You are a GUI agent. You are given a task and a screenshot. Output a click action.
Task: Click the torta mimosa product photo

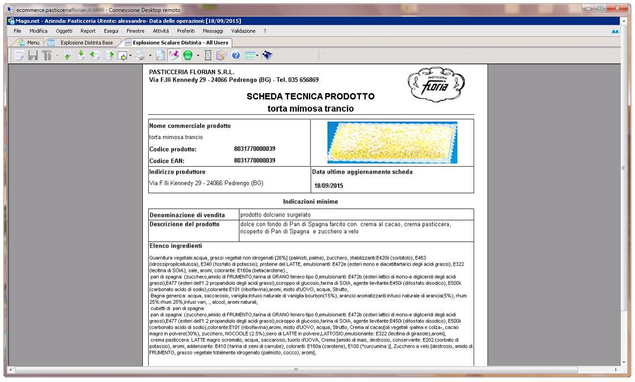[x=392, y=142]
